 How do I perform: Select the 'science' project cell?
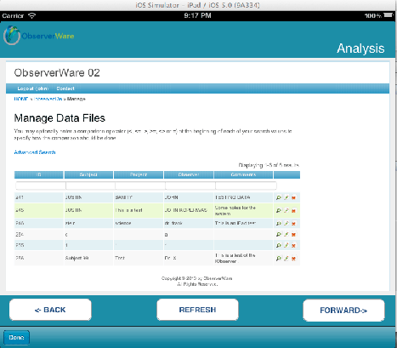(x=139, y=223)
